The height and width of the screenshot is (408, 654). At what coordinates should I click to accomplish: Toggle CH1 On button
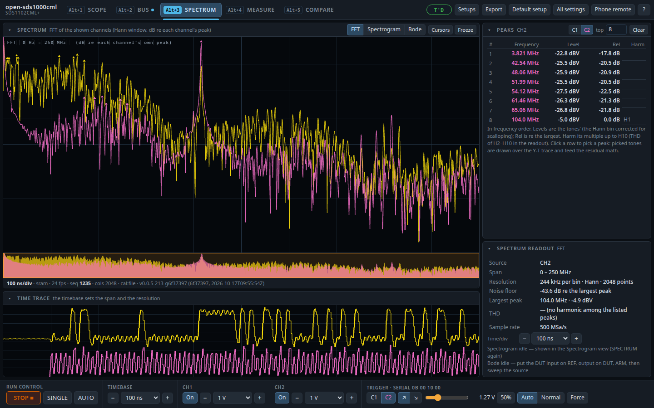click(x=190, y=398)
